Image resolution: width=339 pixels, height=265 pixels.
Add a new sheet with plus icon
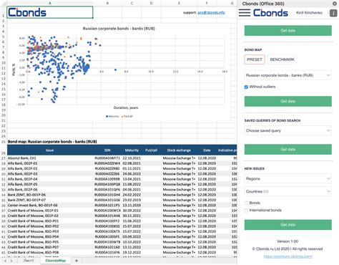77,261
